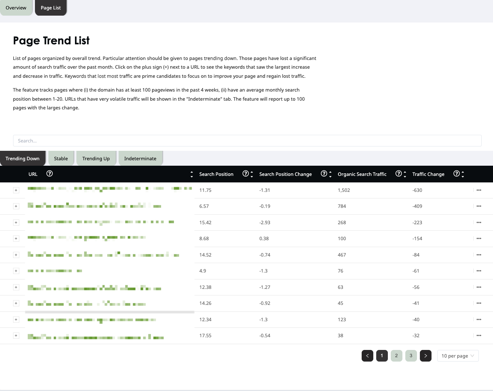Switch to the Overview tab

tap(16, 8)
